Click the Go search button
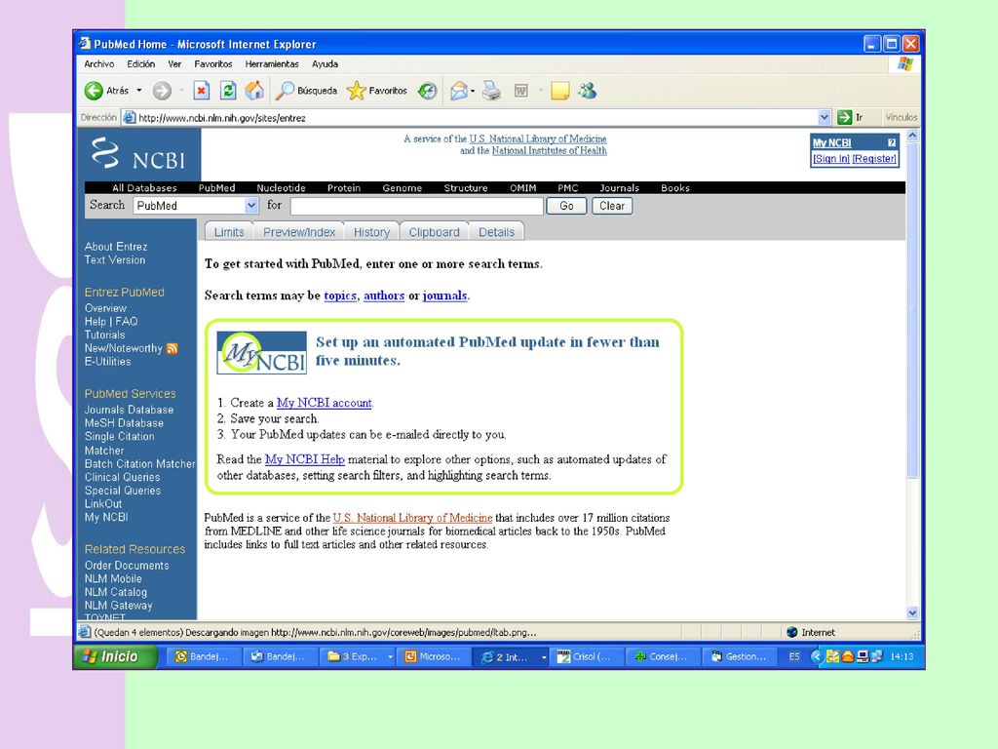 566,206
